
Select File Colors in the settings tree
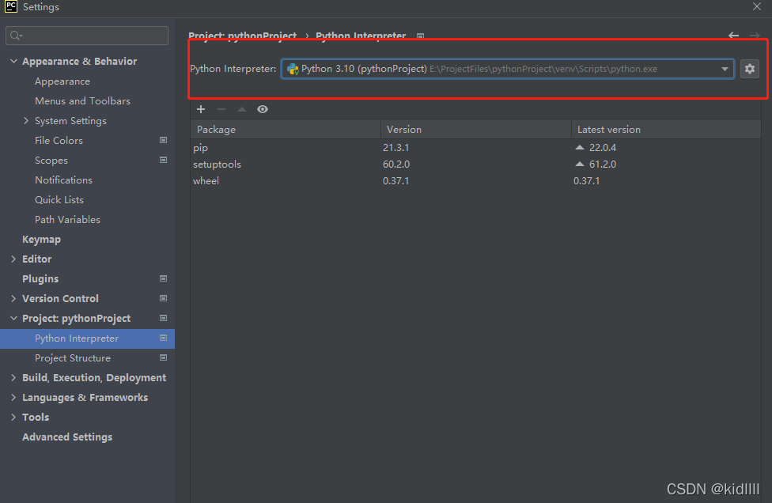pos(59,140)
